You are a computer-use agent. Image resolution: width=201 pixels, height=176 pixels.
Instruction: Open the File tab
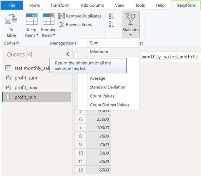pyautogui.click(x=12, y=5)
